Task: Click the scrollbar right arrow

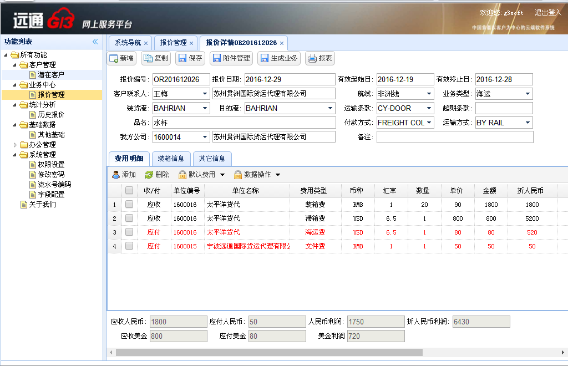Action: click(562, 352)
